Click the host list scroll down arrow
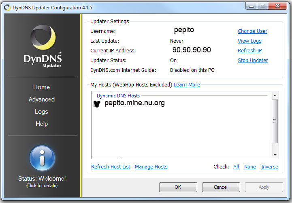The width and height of the screenshot is (292, 203). coord(275,155)
